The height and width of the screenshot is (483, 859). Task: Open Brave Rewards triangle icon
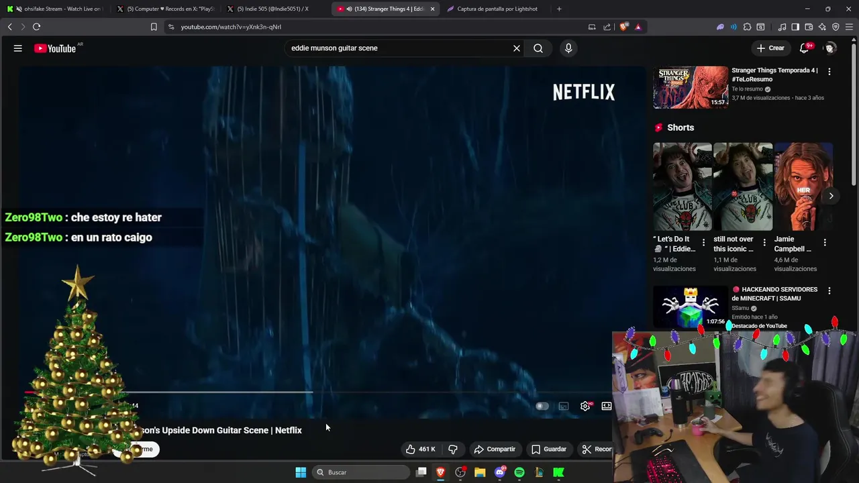click(638, 27)
